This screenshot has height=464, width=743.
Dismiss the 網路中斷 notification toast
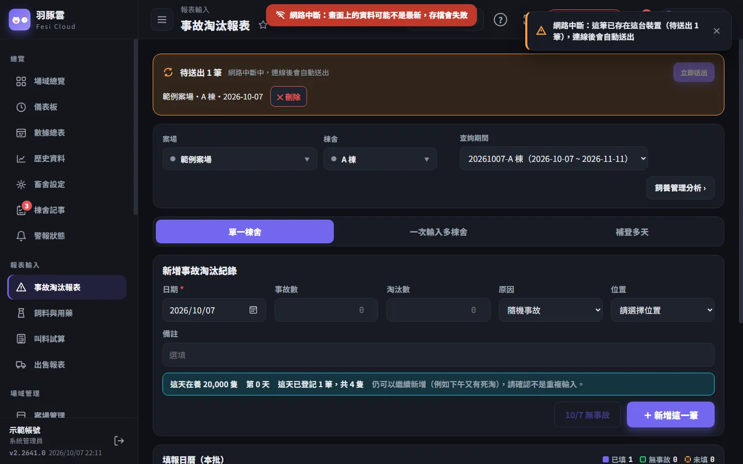click(717, 31)
